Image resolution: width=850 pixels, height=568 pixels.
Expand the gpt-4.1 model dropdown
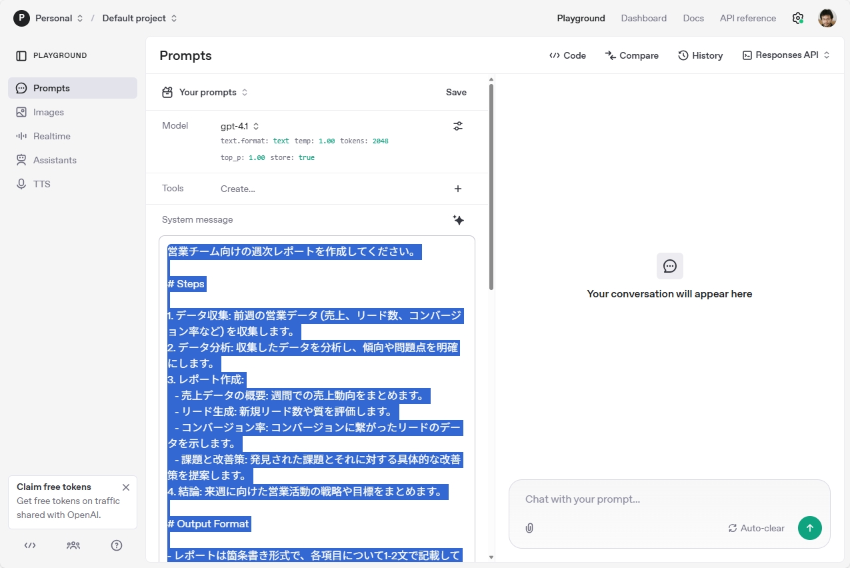click(x=237, y=125)
